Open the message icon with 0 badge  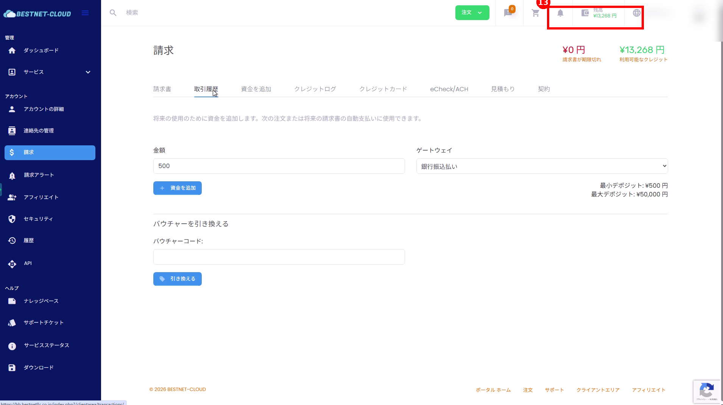coord(508,13)
